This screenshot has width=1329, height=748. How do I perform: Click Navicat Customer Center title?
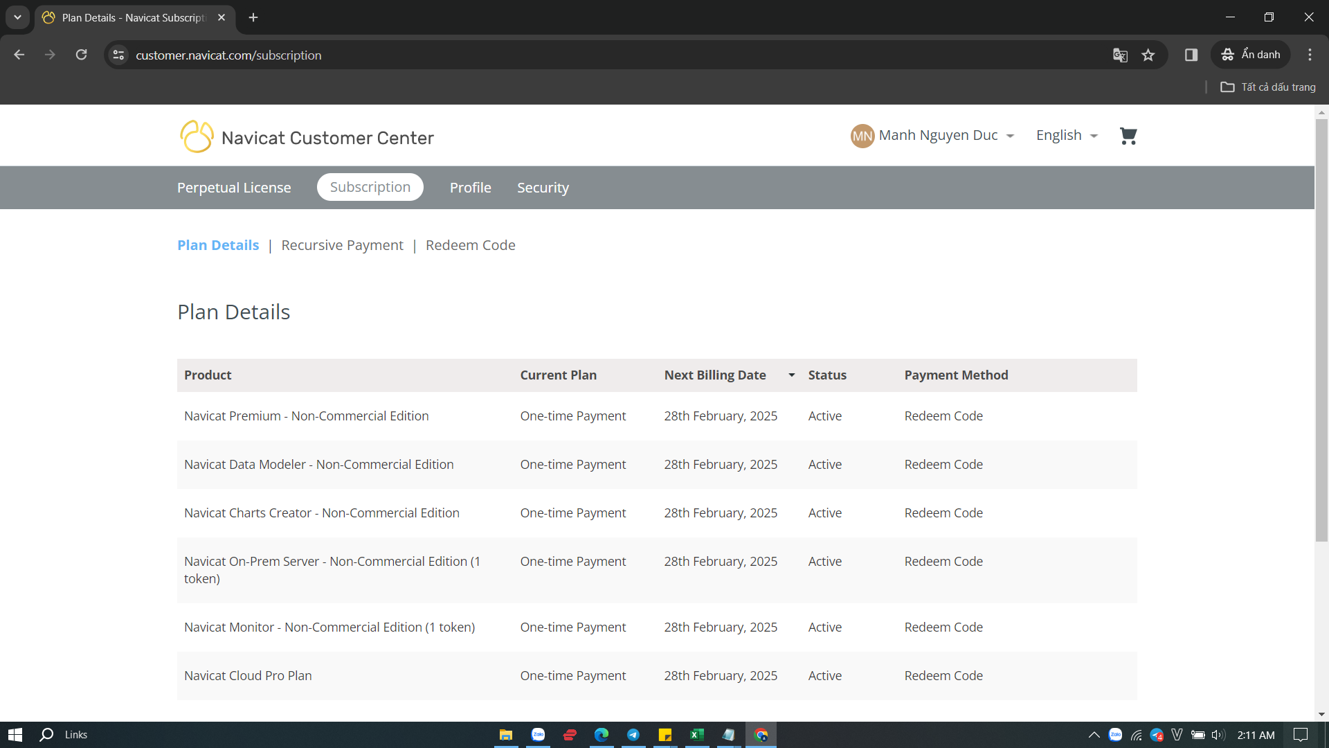coord(327,138)
